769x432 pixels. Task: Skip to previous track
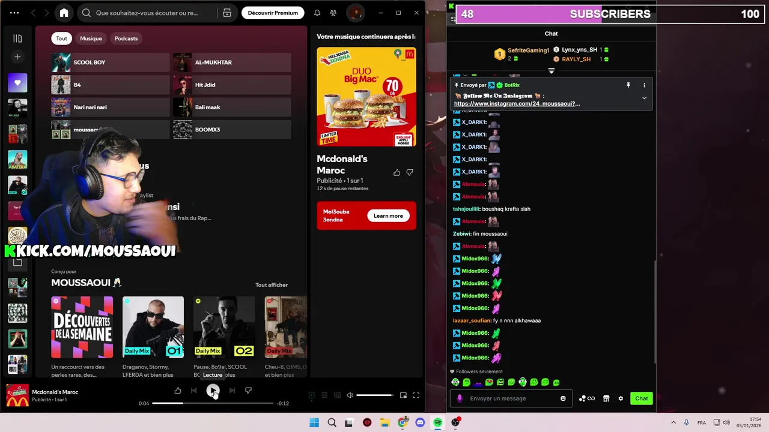[193, 391]
